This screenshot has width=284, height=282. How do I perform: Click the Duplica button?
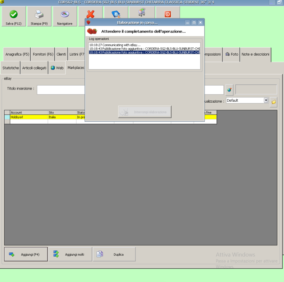114,254
